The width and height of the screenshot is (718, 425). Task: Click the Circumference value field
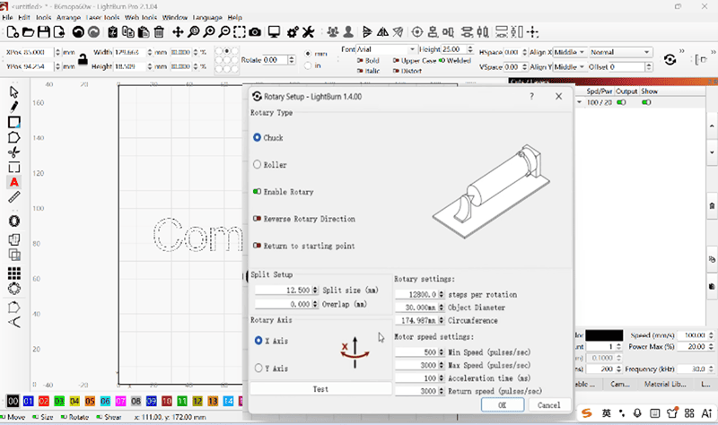point(416,321)
